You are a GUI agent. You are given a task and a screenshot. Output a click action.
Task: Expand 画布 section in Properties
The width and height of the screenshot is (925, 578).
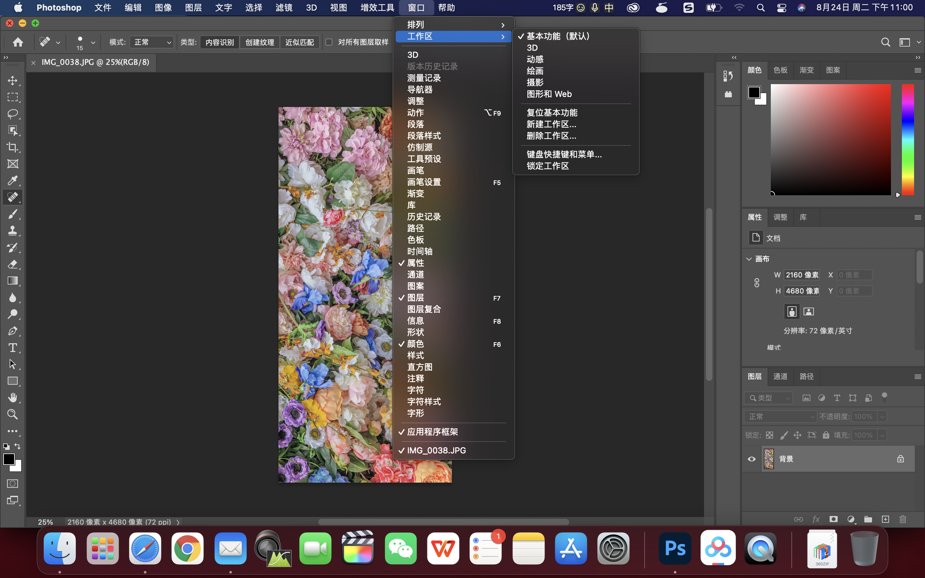[x=749, y=258]
